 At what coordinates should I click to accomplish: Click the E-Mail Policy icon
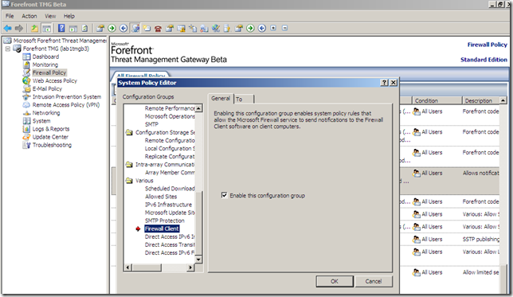click(26, 88)
